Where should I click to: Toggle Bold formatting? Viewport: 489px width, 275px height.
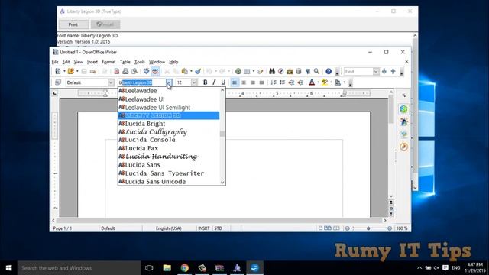tap(205, 82)
